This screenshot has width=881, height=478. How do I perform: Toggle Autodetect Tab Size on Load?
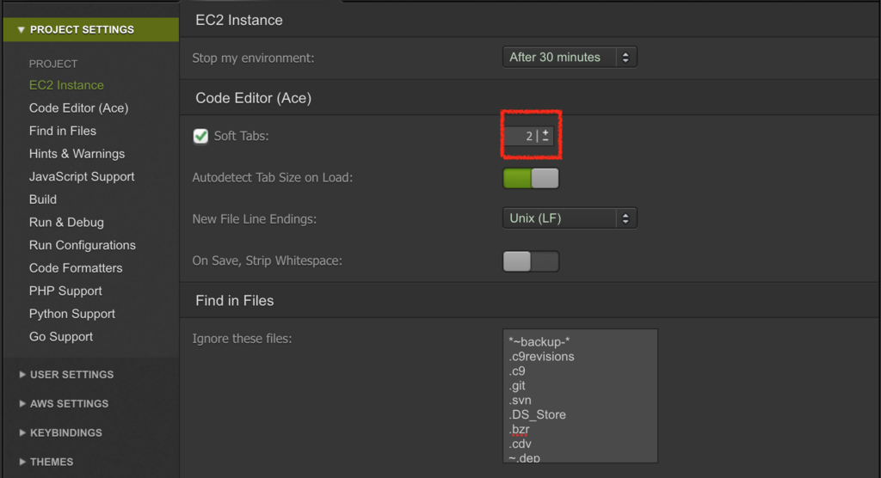530,178
